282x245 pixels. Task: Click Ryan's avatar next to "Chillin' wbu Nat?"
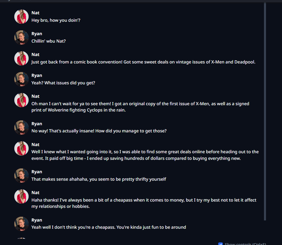[x=21, y=37]
